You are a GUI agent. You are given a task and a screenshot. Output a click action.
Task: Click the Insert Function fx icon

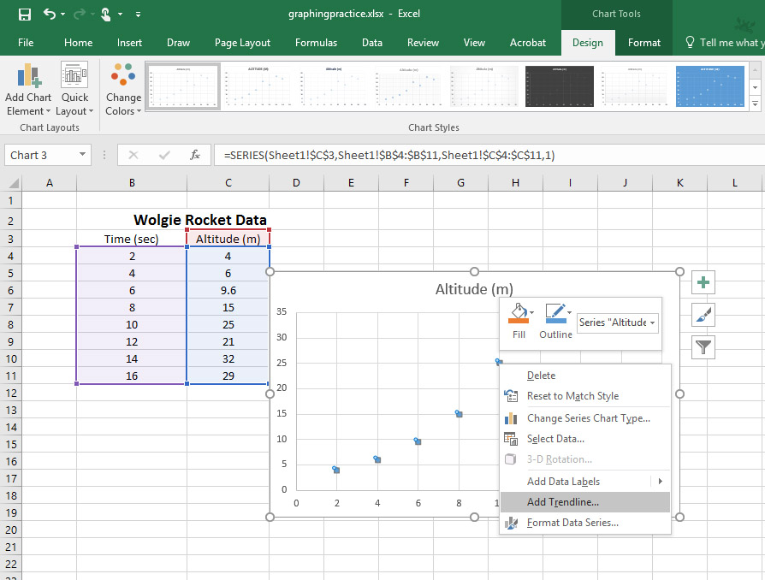[195, 155]
